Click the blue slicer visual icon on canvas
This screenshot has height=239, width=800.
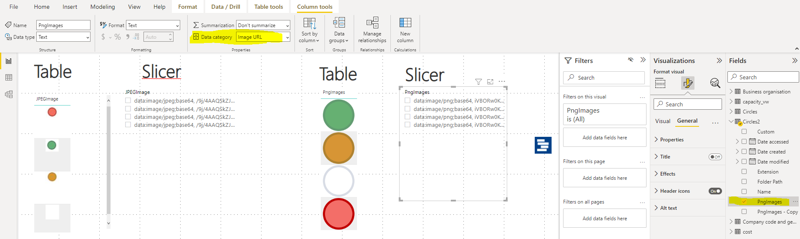(543, 145)
